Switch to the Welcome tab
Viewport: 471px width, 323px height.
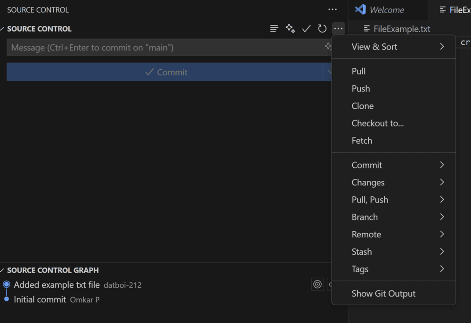388,9
